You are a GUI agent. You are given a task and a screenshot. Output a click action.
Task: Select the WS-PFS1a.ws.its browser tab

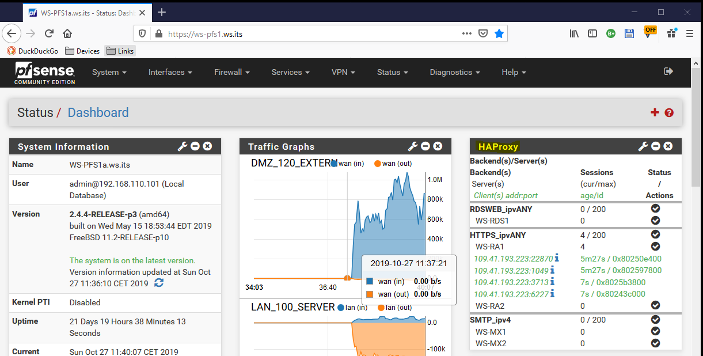(86, 12)
